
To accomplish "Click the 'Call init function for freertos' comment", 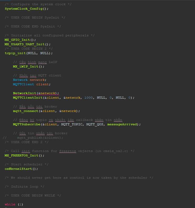I will pyautogui.click(x=69, y=151).
